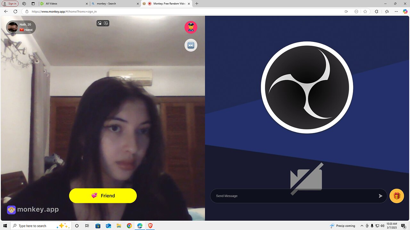This screenshot has width=410, height=230.
Task: Open the browser Extensions puzzle icon
Action: [376, 11]
